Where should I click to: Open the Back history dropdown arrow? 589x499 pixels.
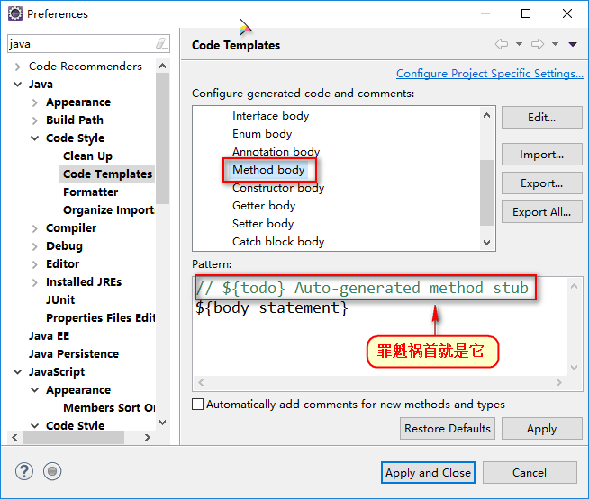click(519, 44)
